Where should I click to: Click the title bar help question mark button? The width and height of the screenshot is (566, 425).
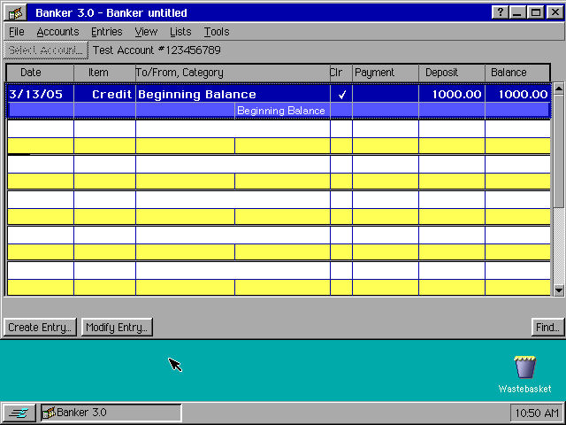[500, 12]
